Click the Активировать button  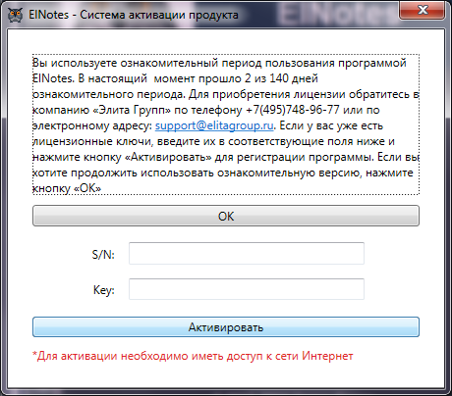click(x=226, y=327)
